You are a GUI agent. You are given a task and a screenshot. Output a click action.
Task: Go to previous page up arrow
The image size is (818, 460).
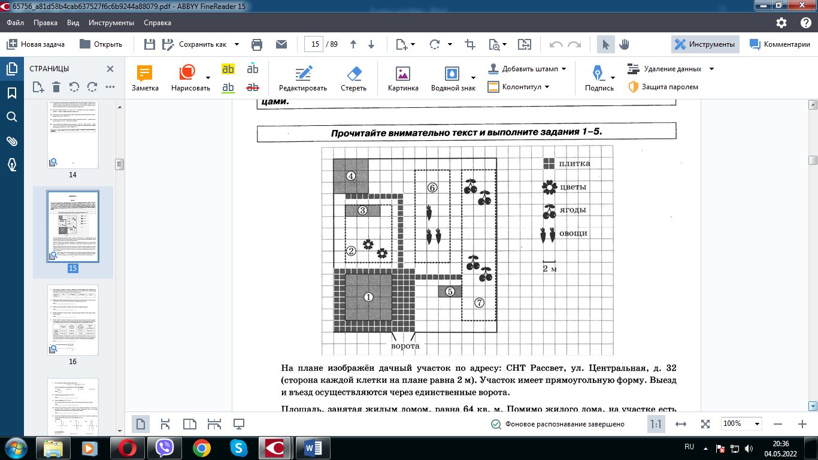tap(353, 44)
